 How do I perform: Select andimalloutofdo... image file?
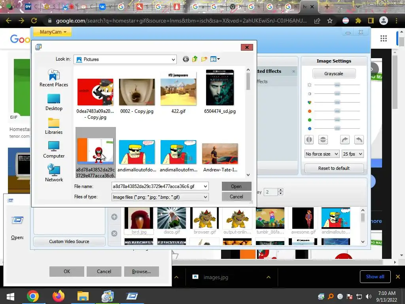[136, 156]
